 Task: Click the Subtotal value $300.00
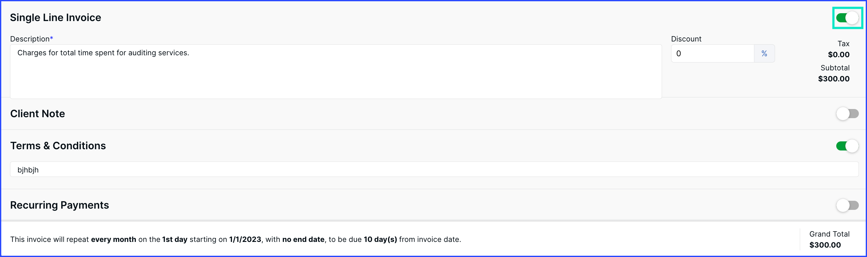click(834, 79)
